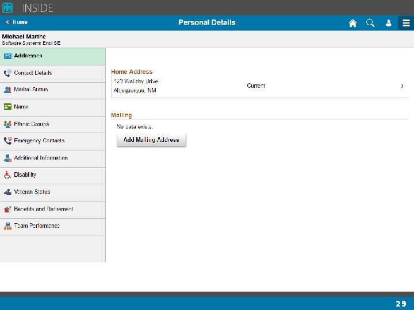Click the Addresses envelope icon
Viewport: 414px width, 310px height.
click(7, 56)
